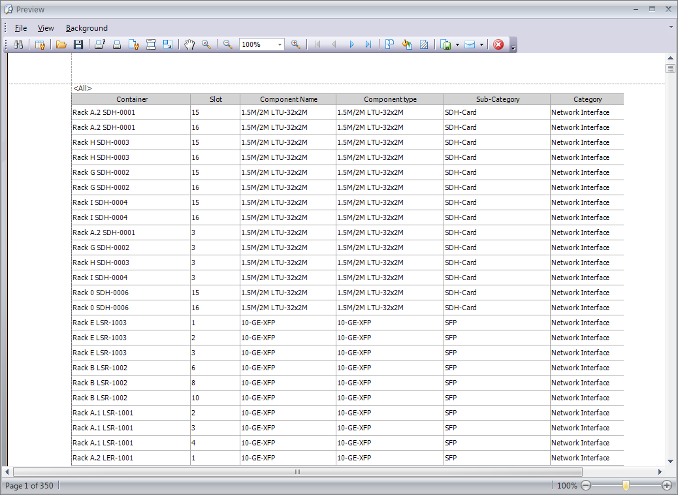Click the 100% zoom input field in the toolbar

click(x=258, y=44)
